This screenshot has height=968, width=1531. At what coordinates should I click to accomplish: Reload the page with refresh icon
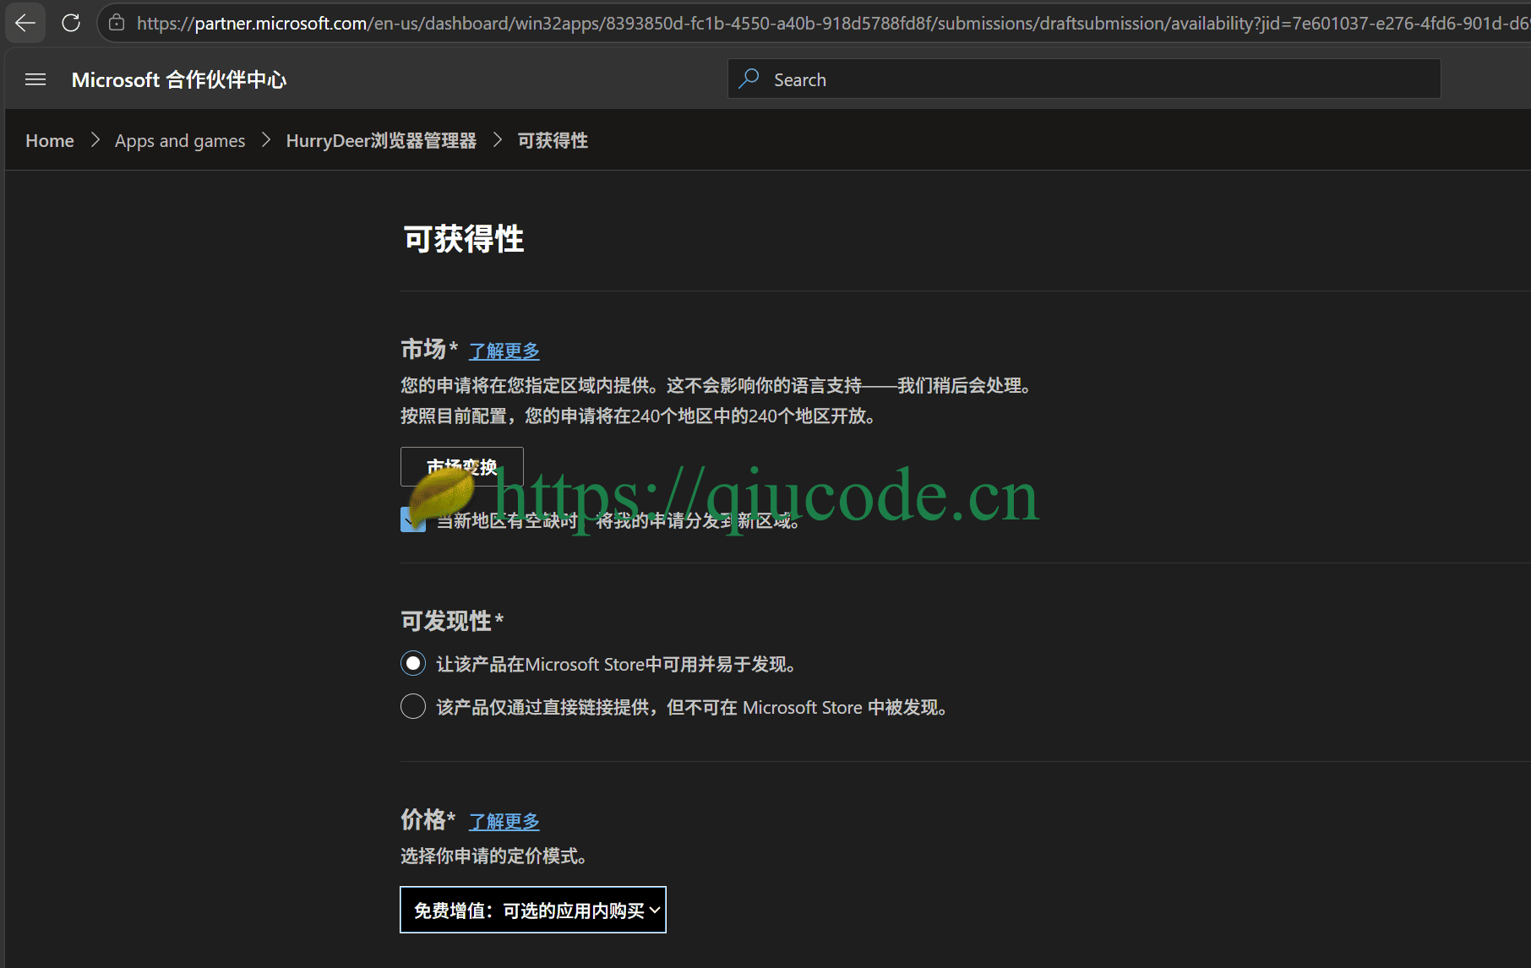coord(71,23)
